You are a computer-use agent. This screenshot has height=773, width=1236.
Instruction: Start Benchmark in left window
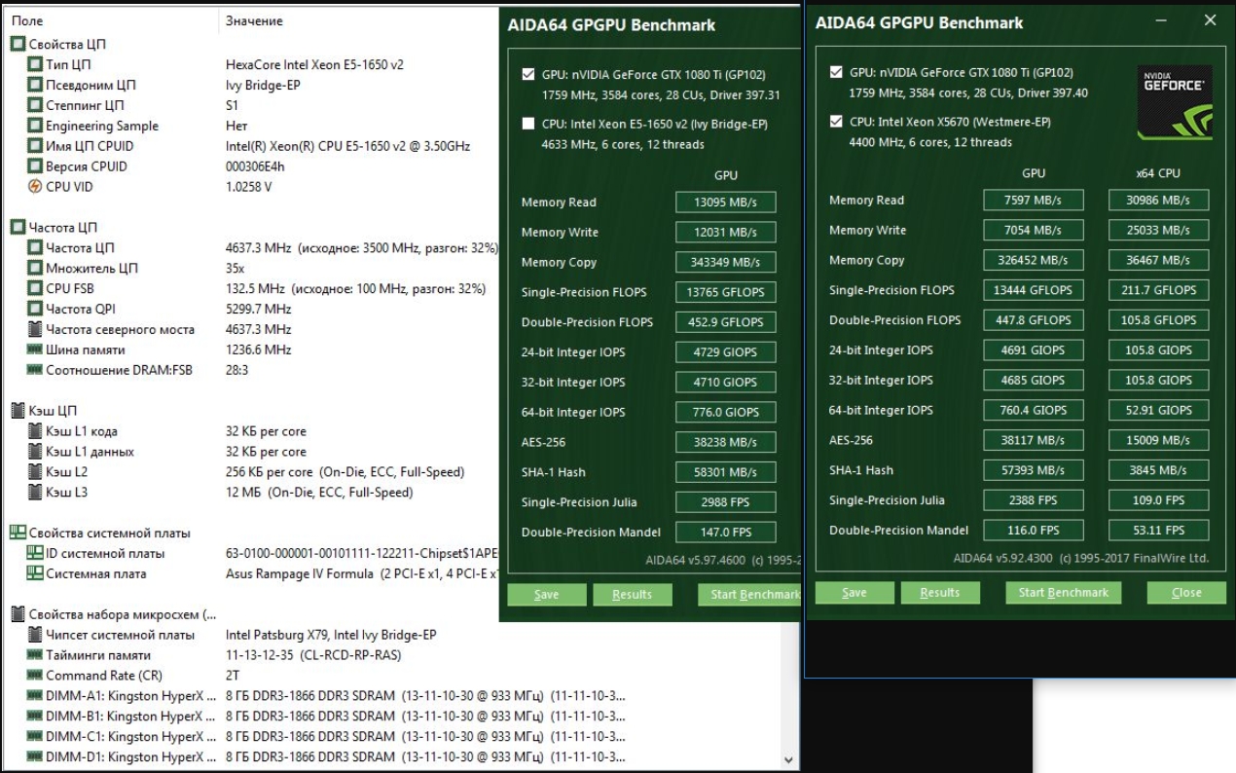coord(749,595)
